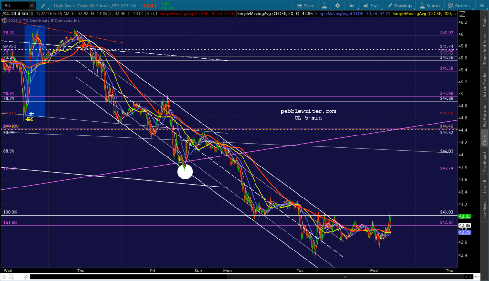Click the SimpleMovingAvg (CLOSE, 10, 0) label
Image resolution: width=489 pixels, height=281 pixels.
pos(191,14)
